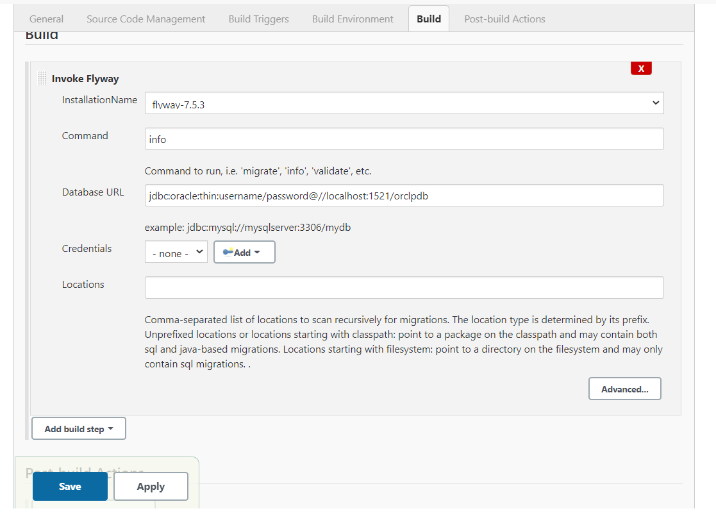Save the job configuration
Viewport: 716px width, 520px height.
69,486
